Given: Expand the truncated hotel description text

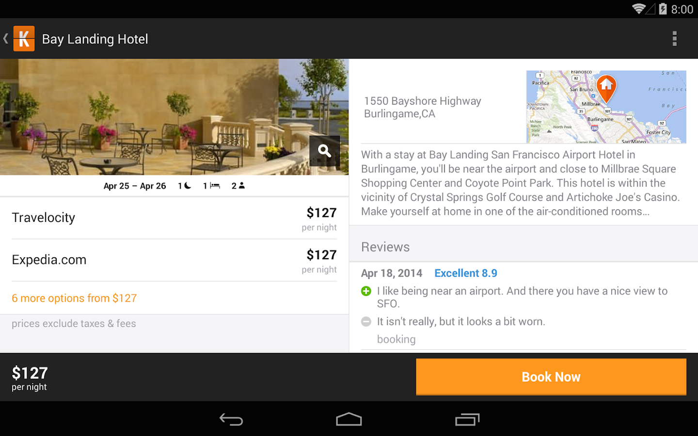Looking at the screenshot, I should click(x=521, y=183).
